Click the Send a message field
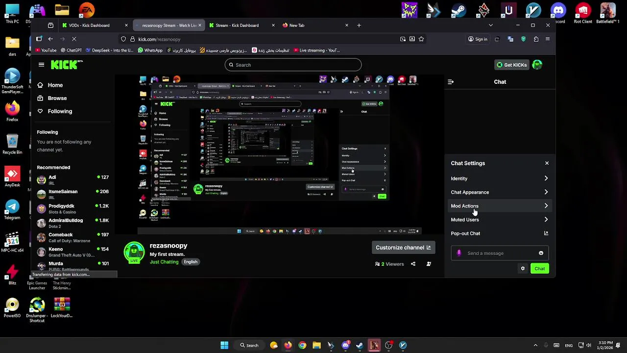 pyautogui.click(x=500, y=253)
